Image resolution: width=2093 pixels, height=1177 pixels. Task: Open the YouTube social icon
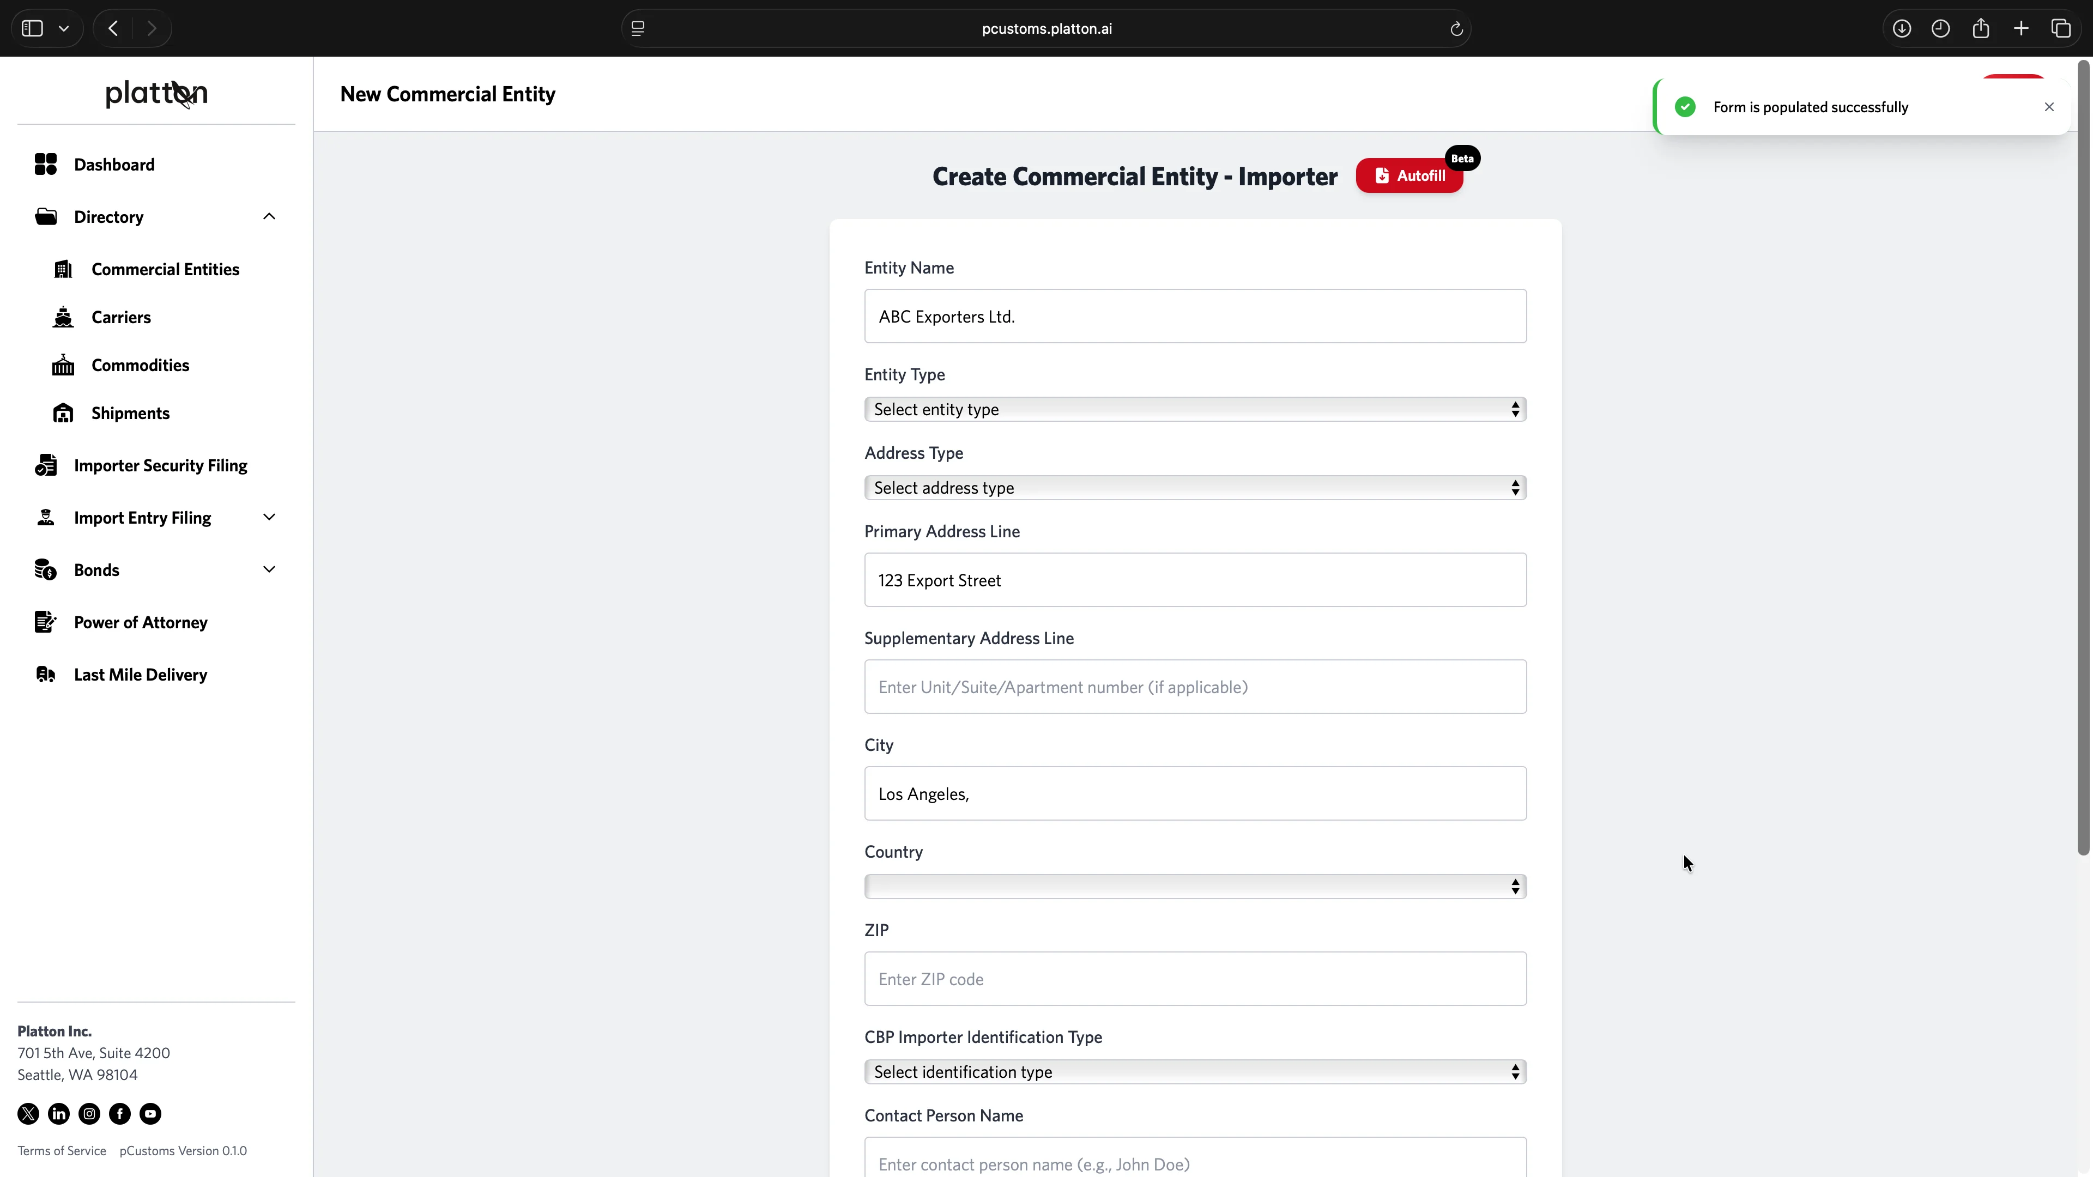pyautogui.click(x=150, y=1114)
